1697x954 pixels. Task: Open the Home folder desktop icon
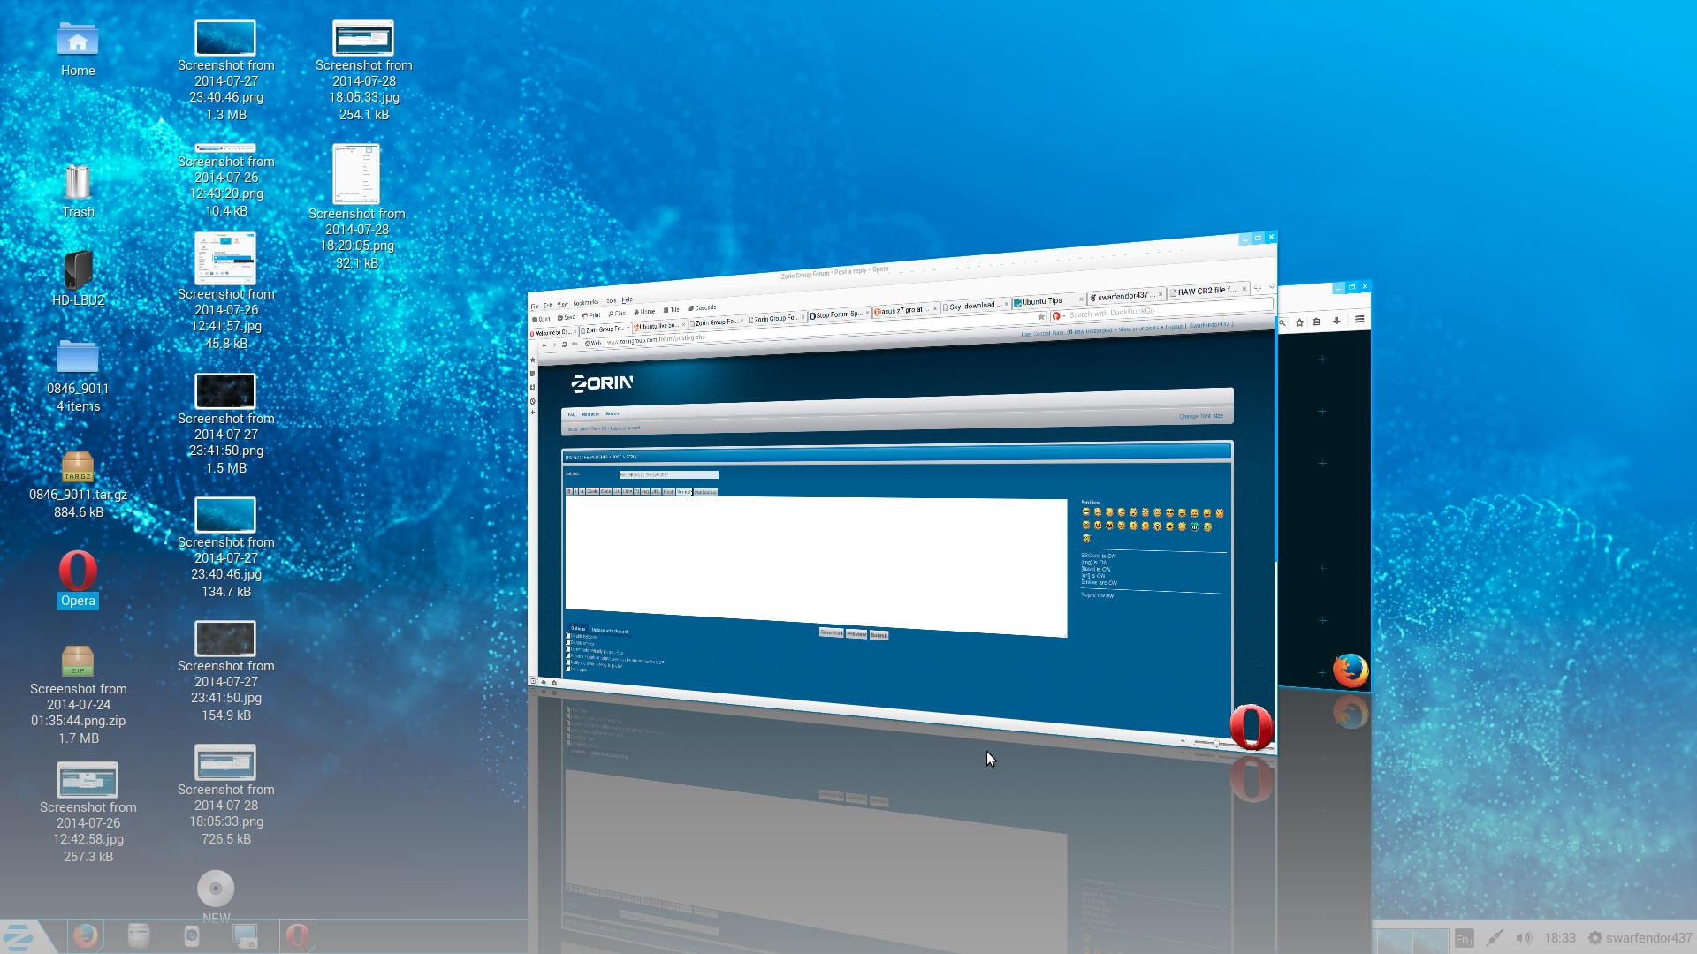78,40
